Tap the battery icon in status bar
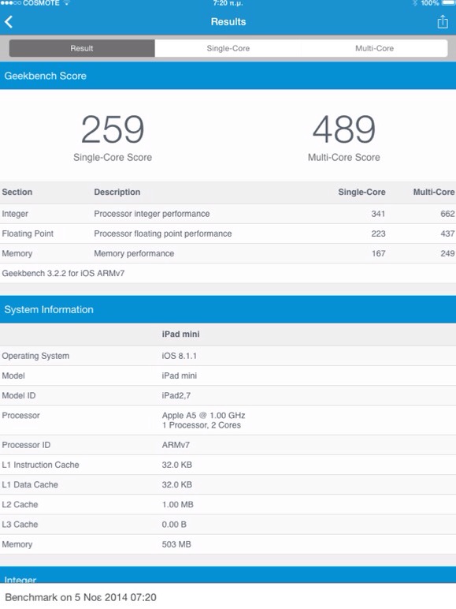The image size is (456, 609). [449, 3]
